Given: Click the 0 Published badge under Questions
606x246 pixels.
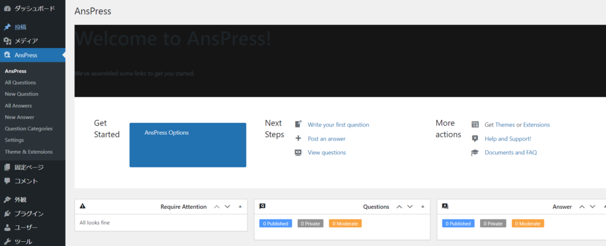Looking at the screenshot, I should click(275, 224).
